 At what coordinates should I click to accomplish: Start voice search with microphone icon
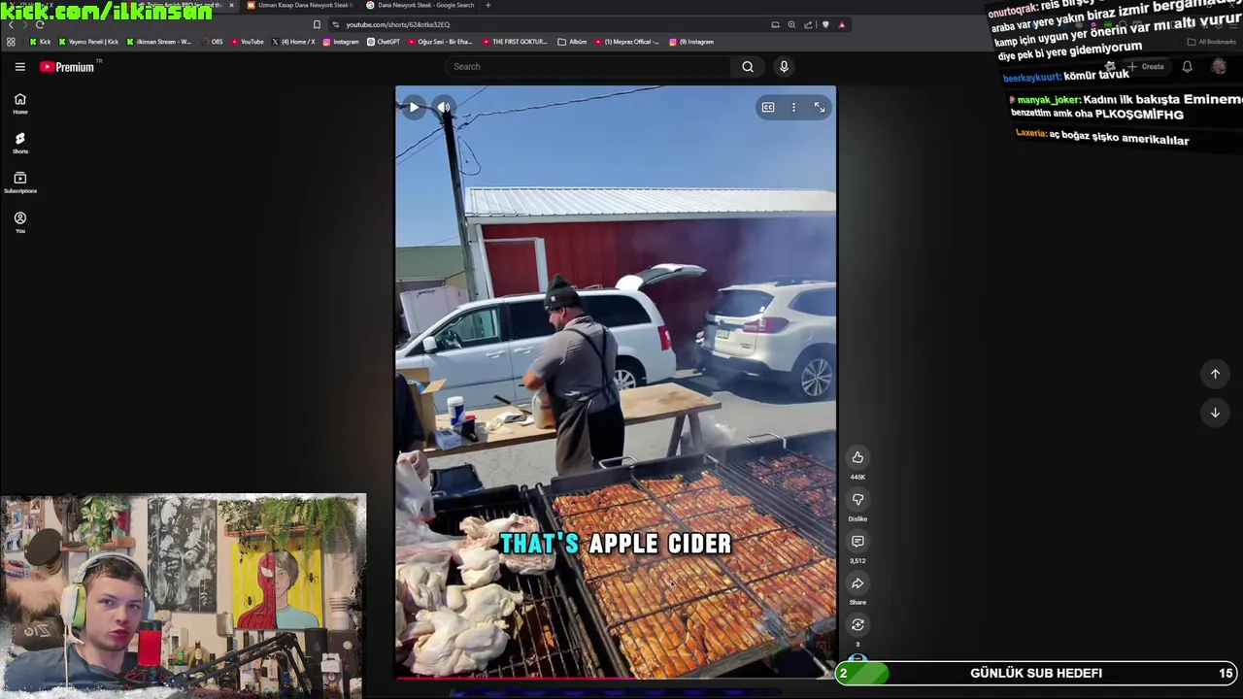coord(784,67)
